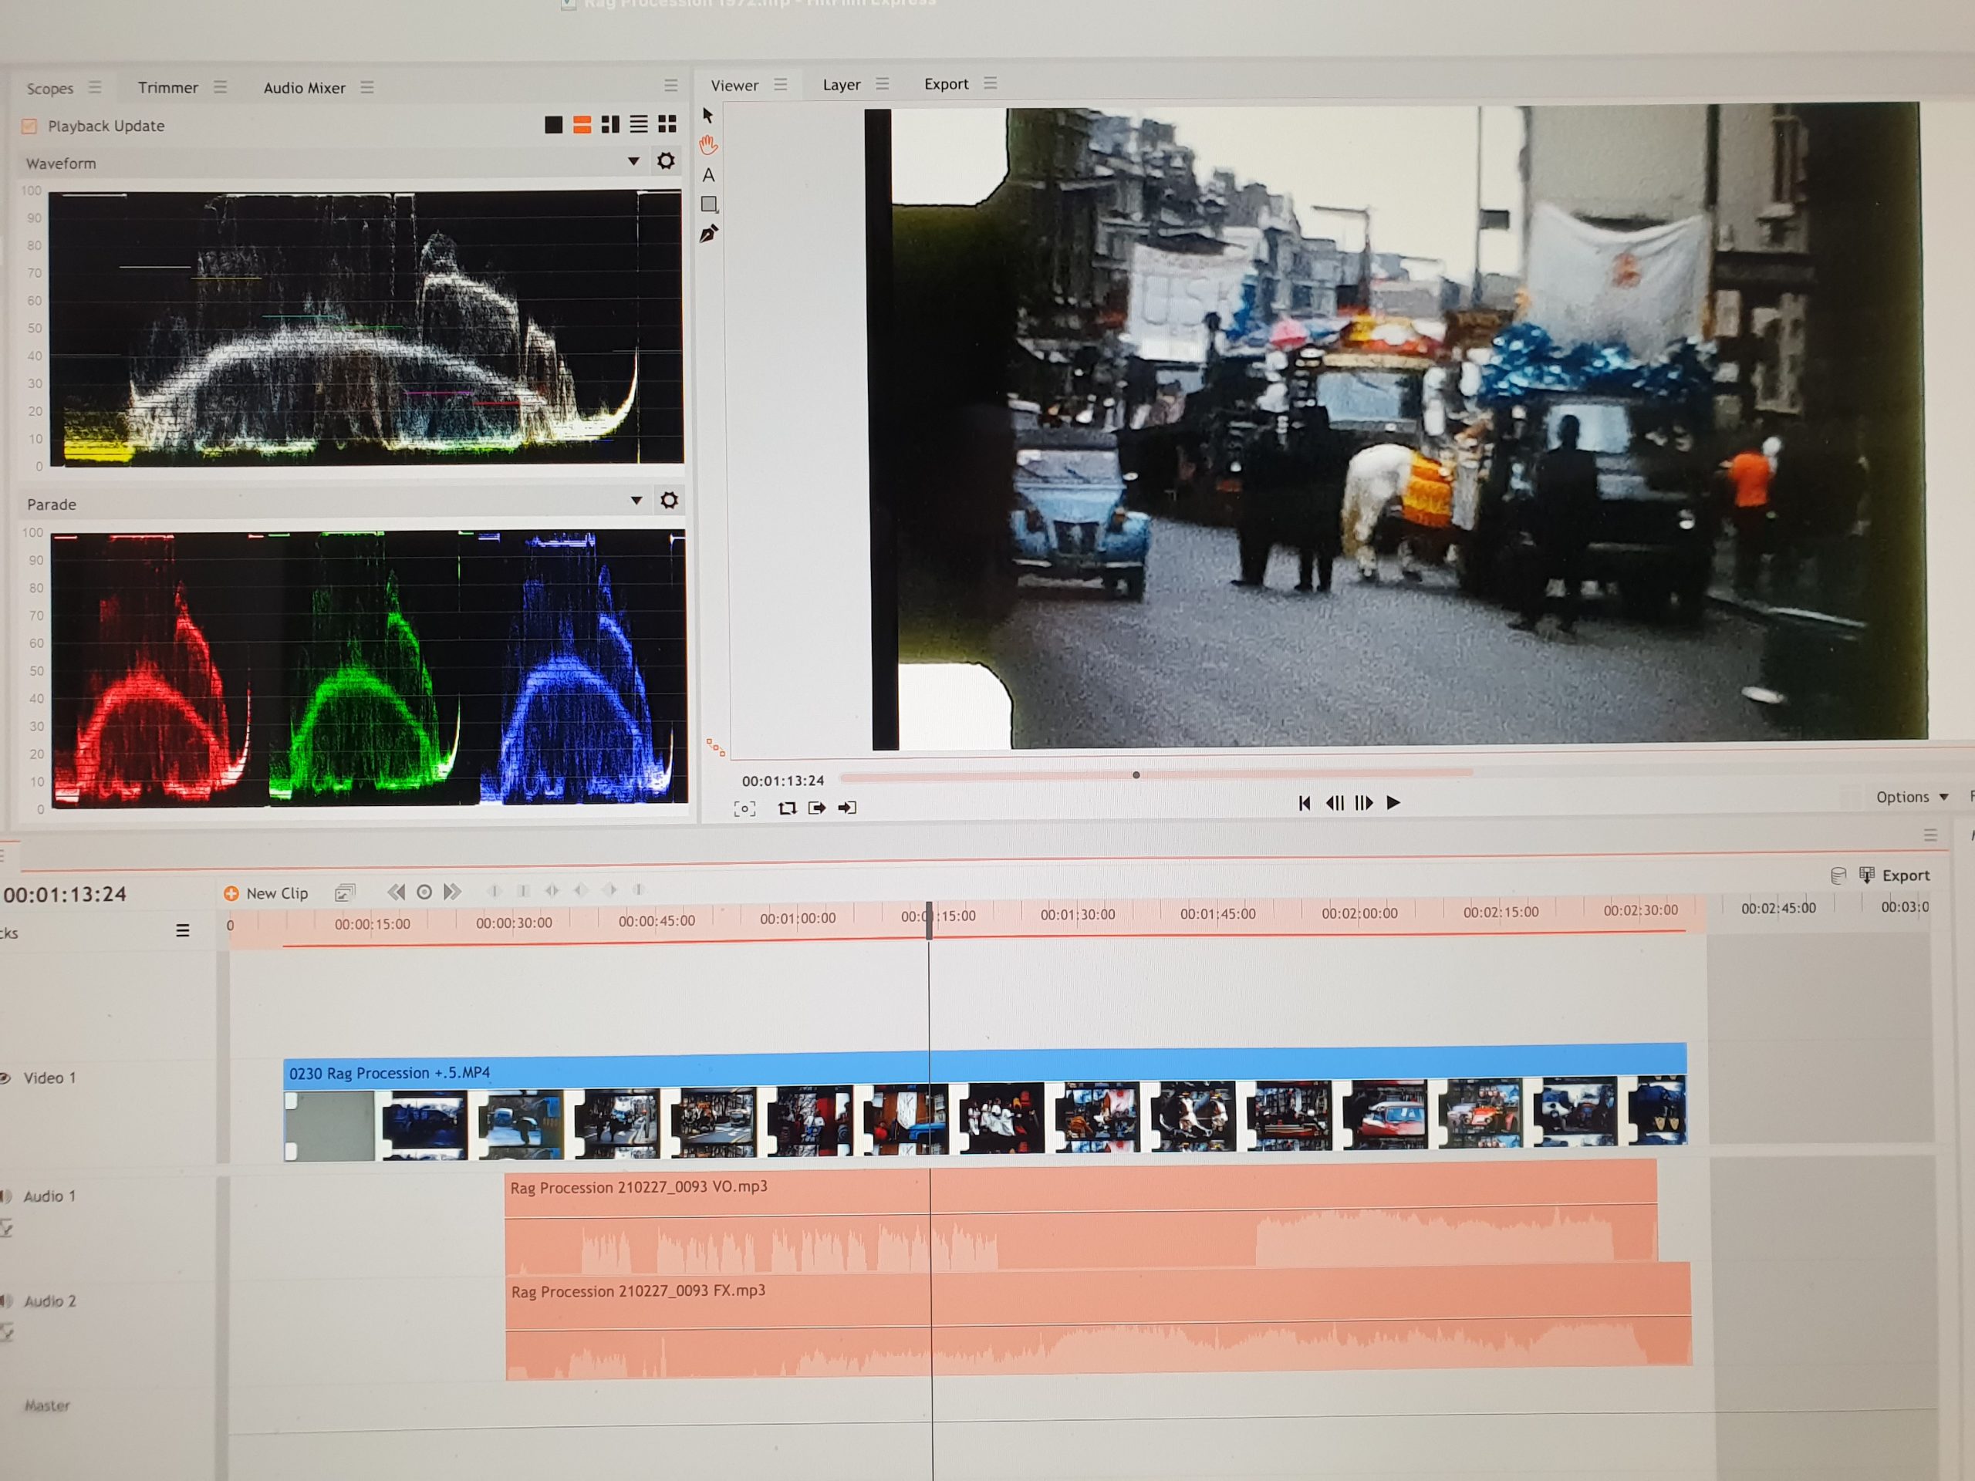Select the Text tool in viewer
The height and width of the screenshot is (1481, 1975).
click(x=708, y=175)
